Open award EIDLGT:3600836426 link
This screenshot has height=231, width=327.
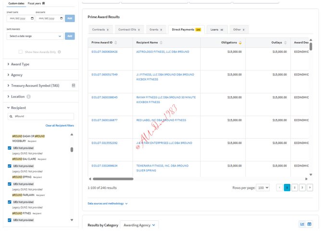pyautogui.click(x=104, y=51)
